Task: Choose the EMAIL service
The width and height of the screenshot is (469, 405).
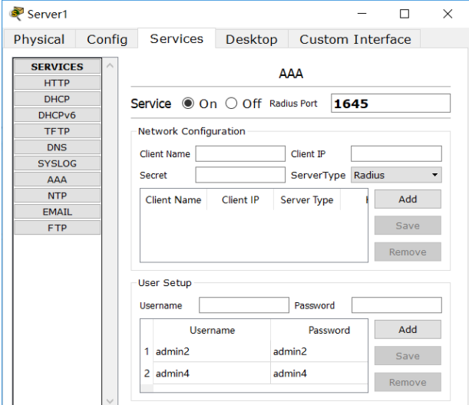Action: [57, 212]
